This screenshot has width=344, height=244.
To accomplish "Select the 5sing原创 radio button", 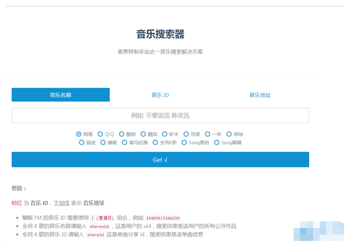I will point(184,142).
